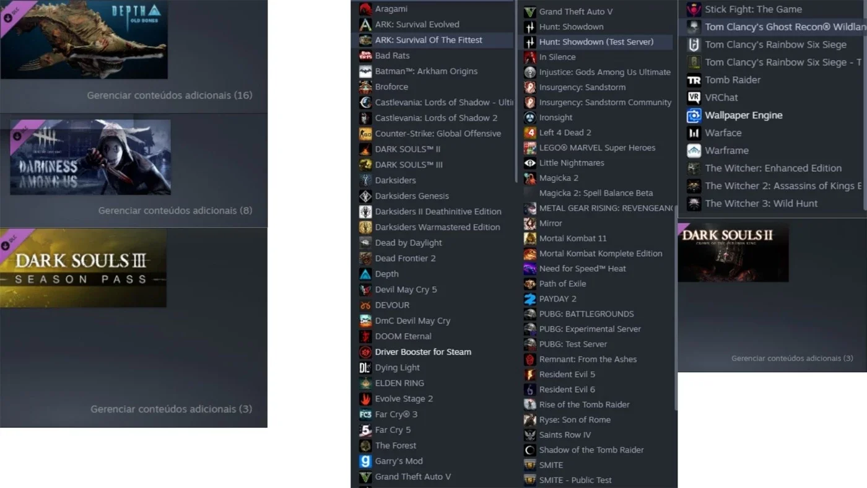Select Path of Exile
The height and width of the screenshot is (488, 867).
[562, 284]
